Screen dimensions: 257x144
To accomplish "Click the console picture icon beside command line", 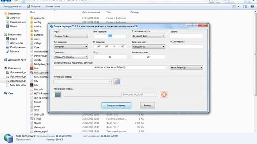I will point(58,94).
